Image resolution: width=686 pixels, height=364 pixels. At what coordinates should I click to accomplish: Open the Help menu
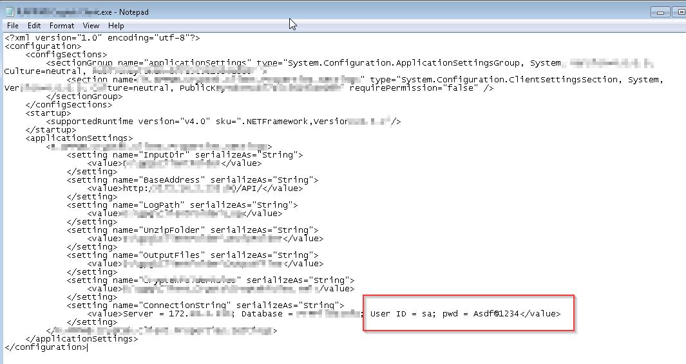pyautogui.click(x=116, y=26)
